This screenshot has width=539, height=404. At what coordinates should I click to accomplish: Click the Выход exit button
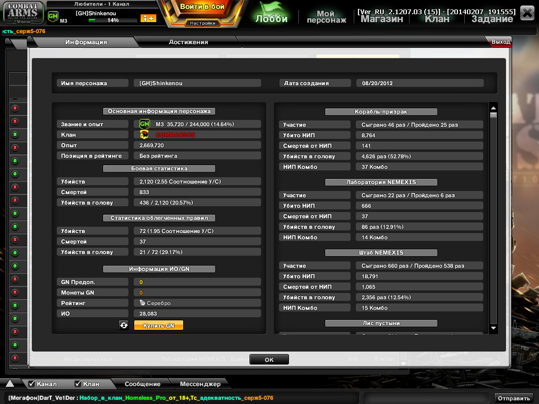click(x=500, y=42)
